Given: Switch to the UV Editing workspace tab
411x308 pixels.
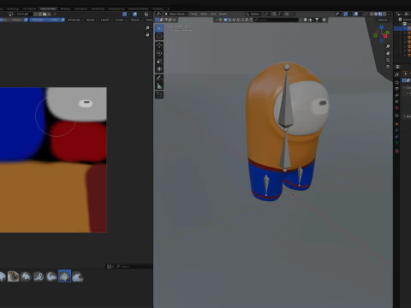Looking at the screenshot, I should (x=29, y=9).
